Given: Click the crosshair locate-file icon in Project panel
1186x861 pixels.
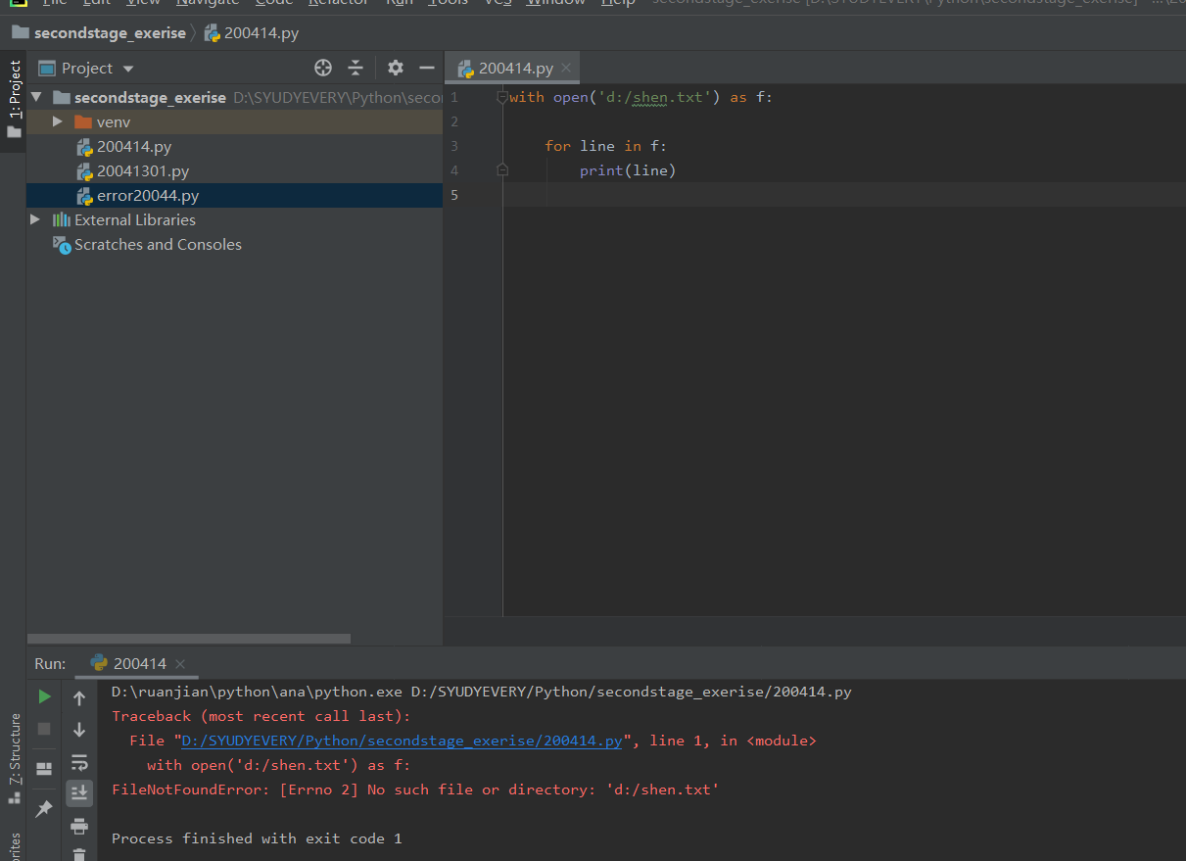Looking at the screenshot, I should click(x=323, y=68).
